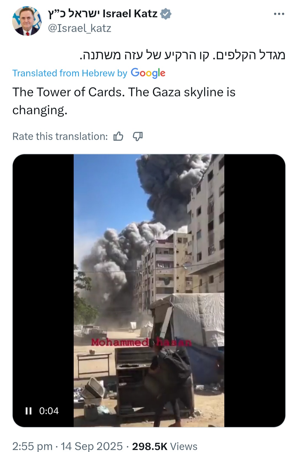
Task: Pause the video playback
Action: tap(28, 411)
